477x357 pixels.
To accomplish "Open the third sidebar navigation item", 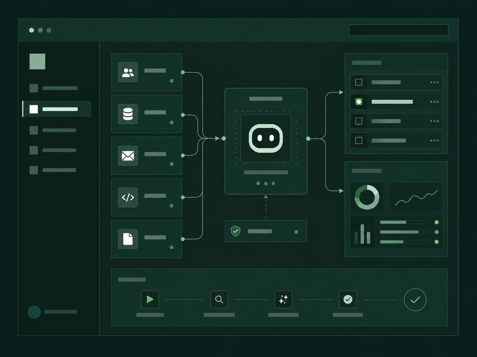I will click(x=53, y=130).
